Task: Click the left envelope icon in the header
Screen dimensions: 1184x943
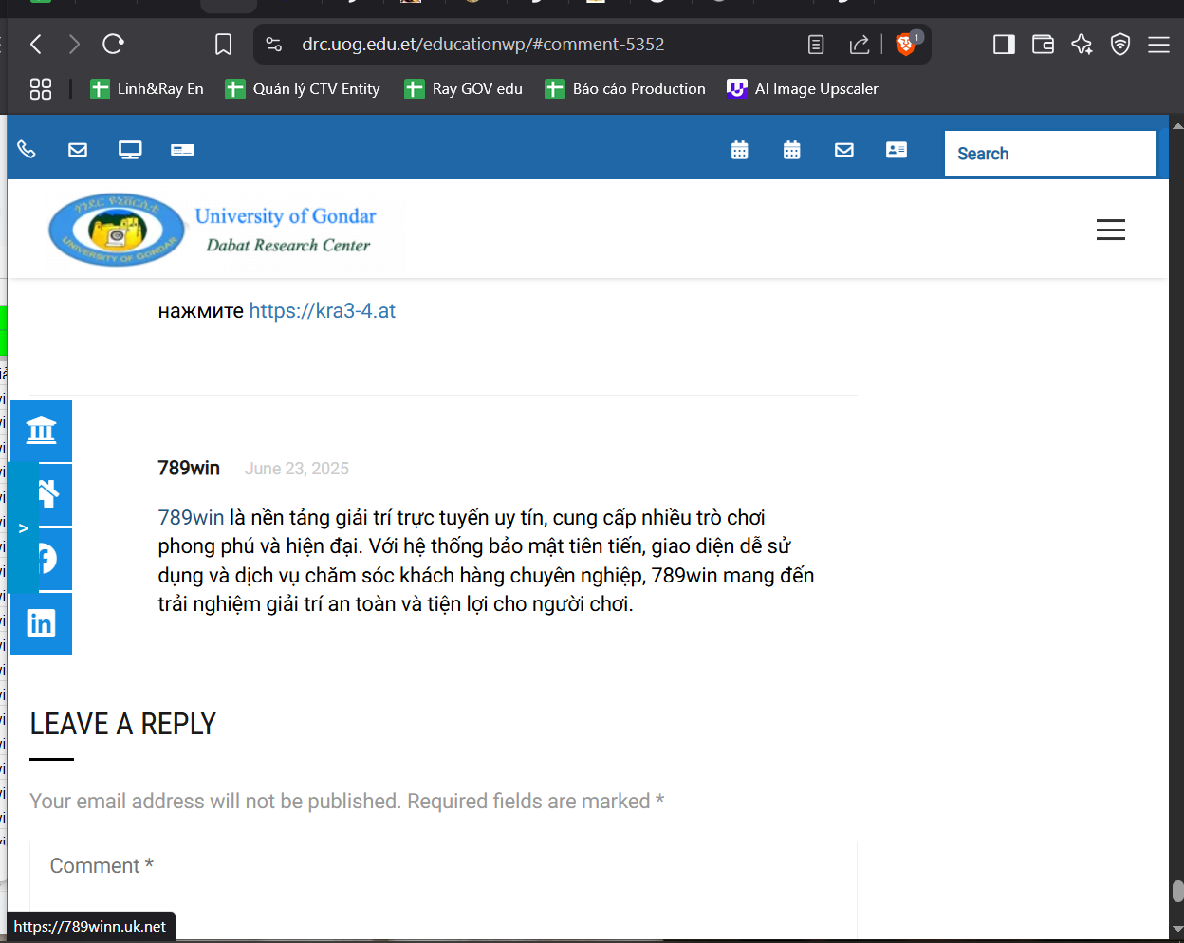Action: point(78,149)
